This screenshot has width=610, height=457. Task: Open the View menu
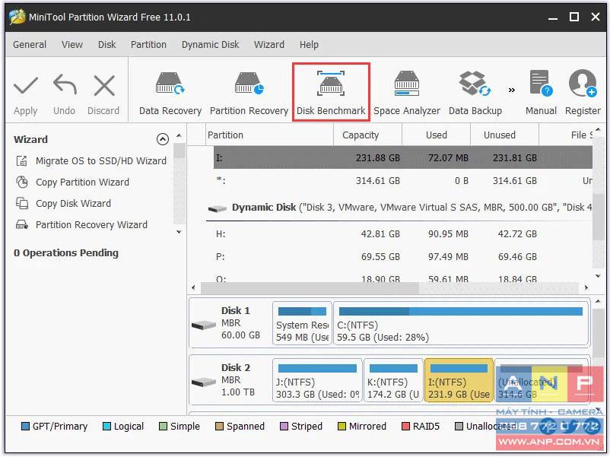[x=72, y=45]
